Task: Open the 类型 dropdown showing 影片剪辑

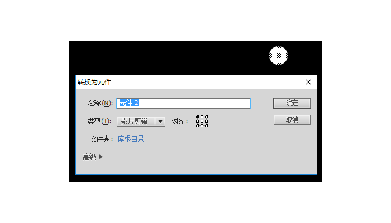Action: point(141,122)
